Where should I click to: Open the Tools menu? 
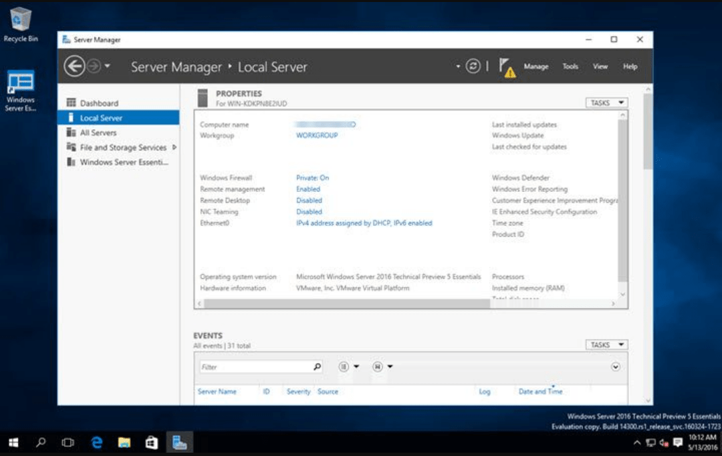click(570, 66)
